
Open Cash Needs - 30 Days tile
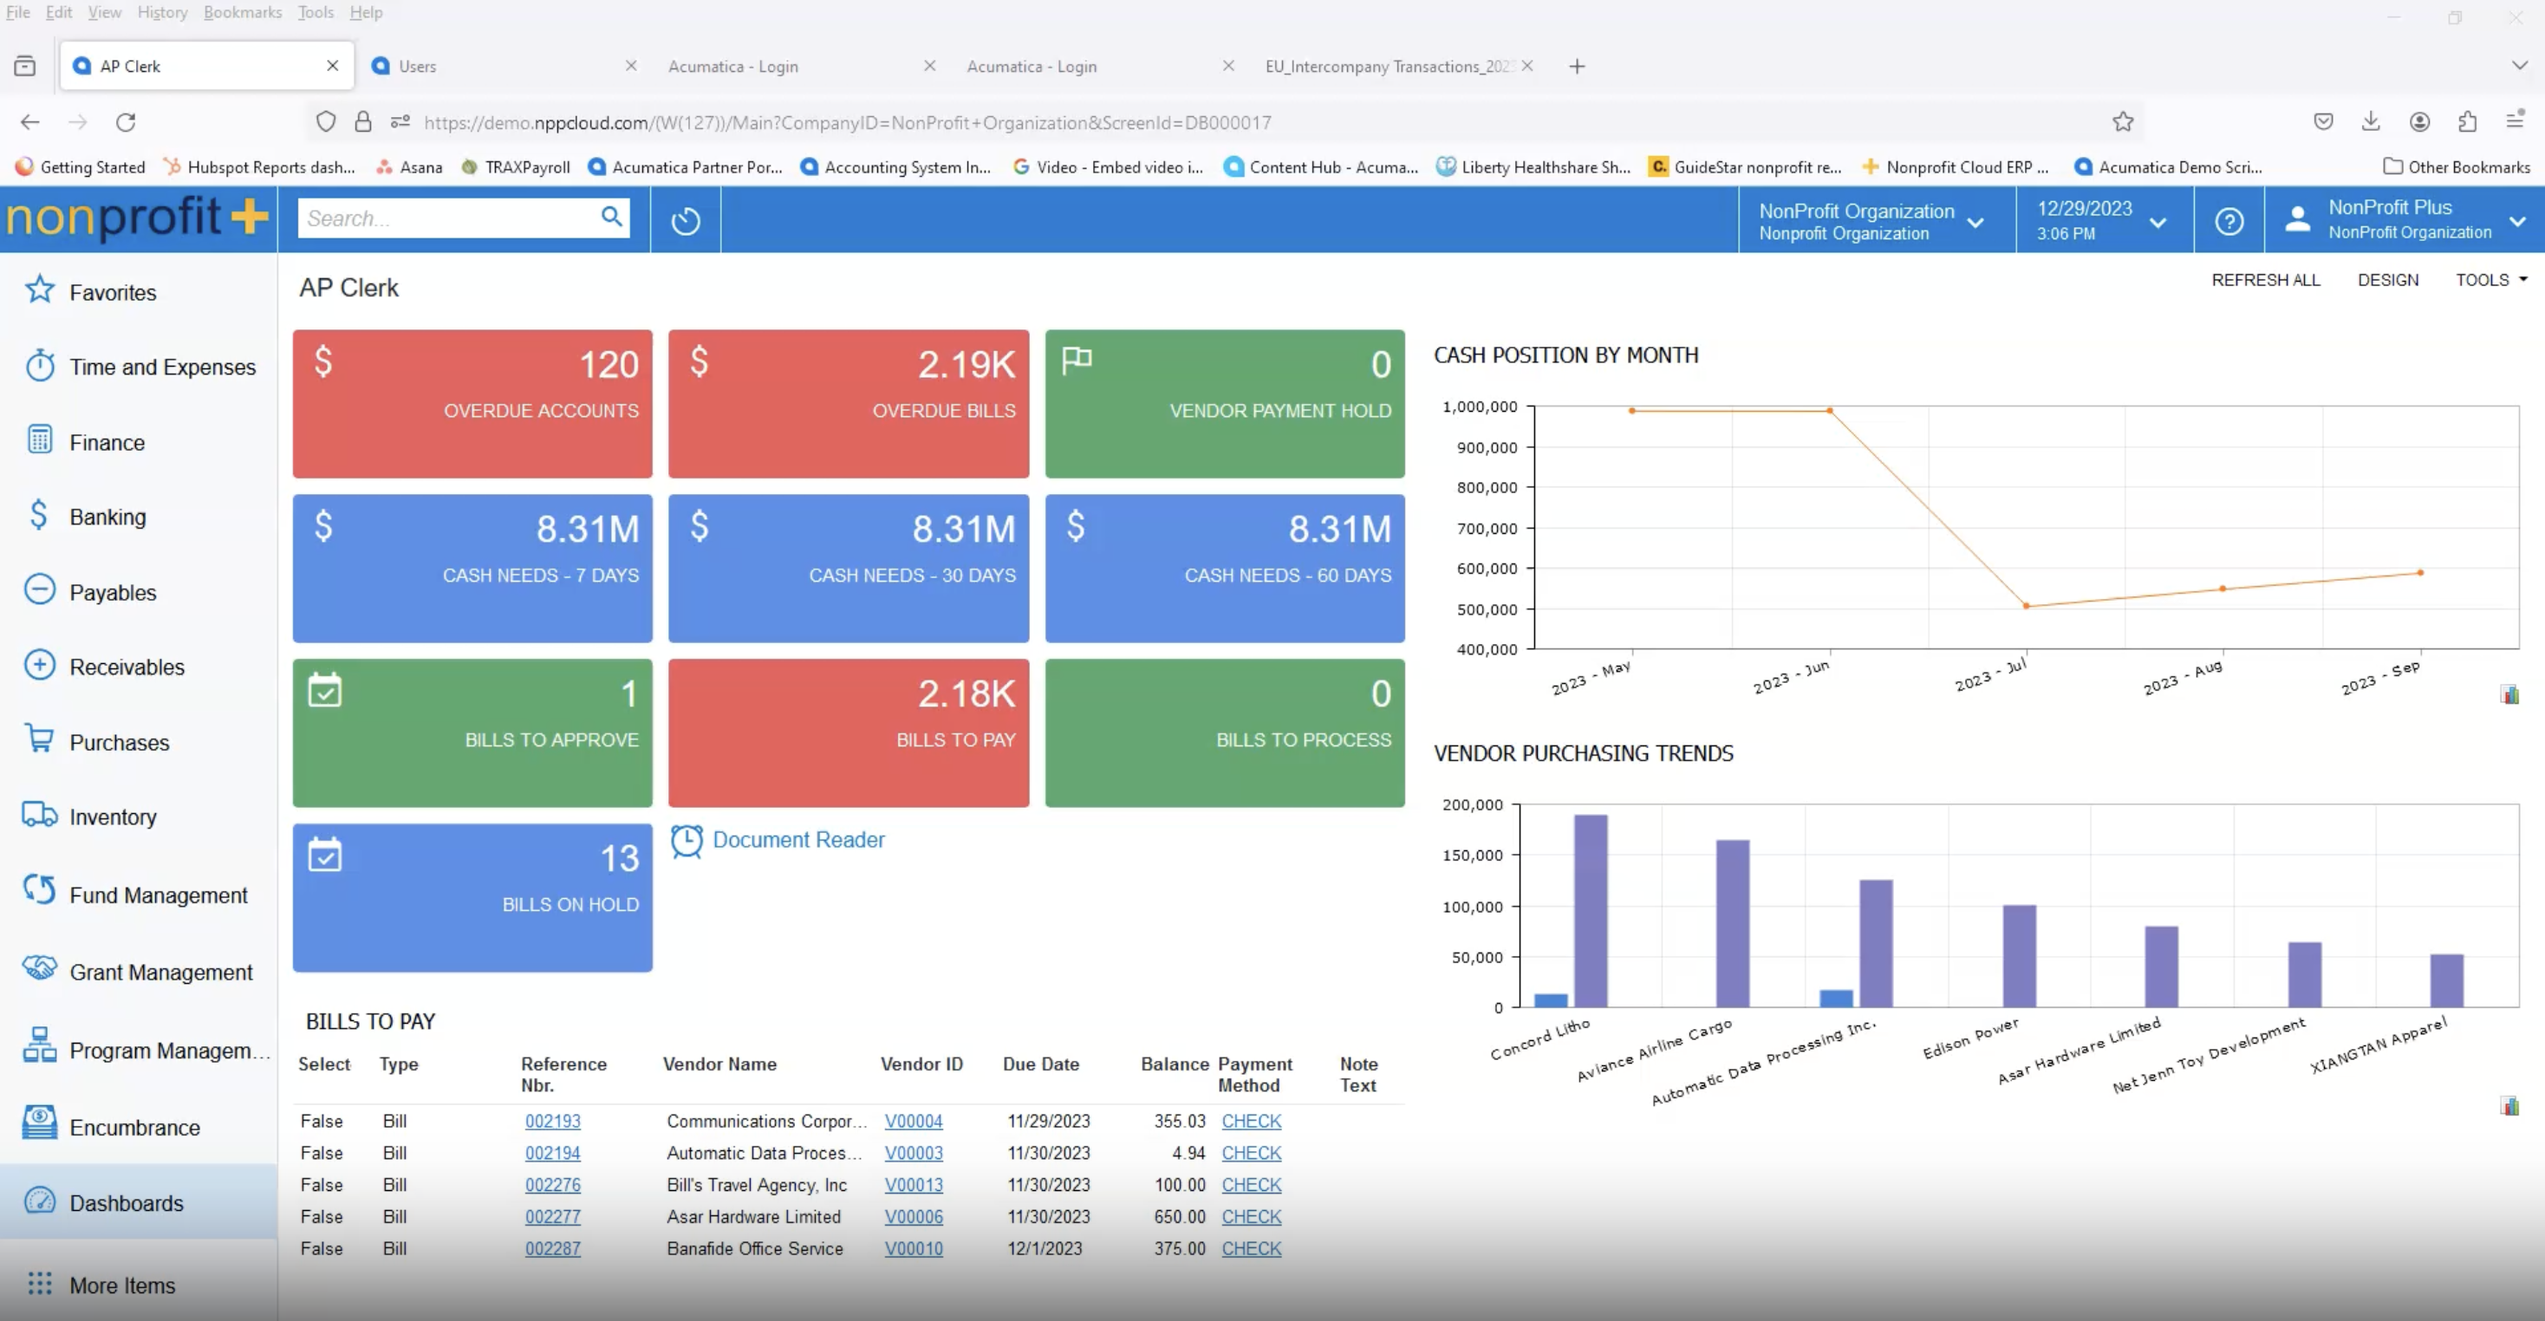(849, 568)
